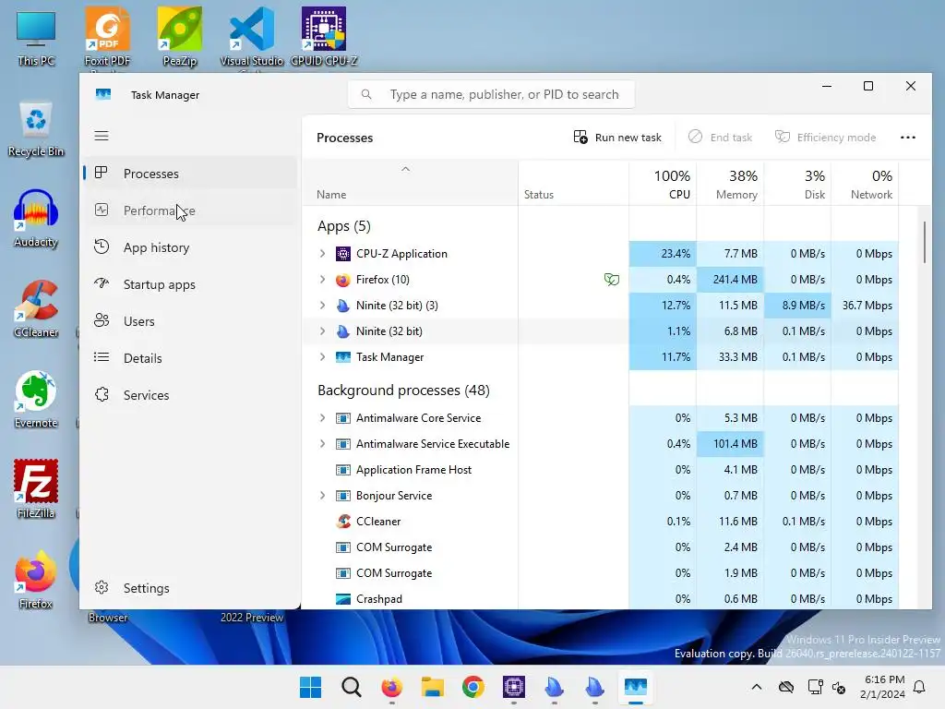Click the search magnifier icon in Task Manager
The width and height of the screenshot is (945, 709).
click(x=366, y=95)
